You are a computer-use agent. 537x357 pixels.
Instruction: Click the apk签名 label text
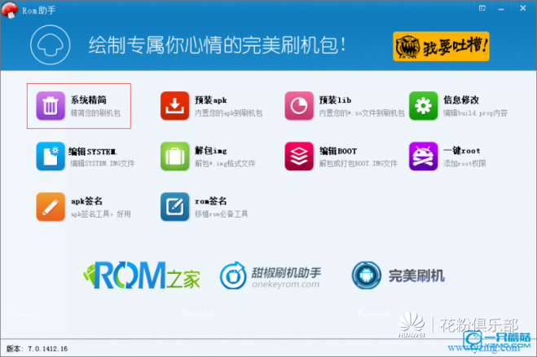click(x=86, y=201)
